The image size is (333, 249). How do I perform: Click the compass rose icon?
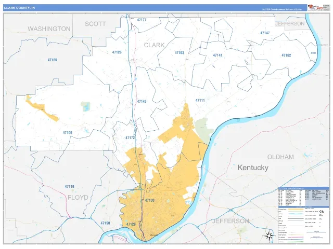269,236
